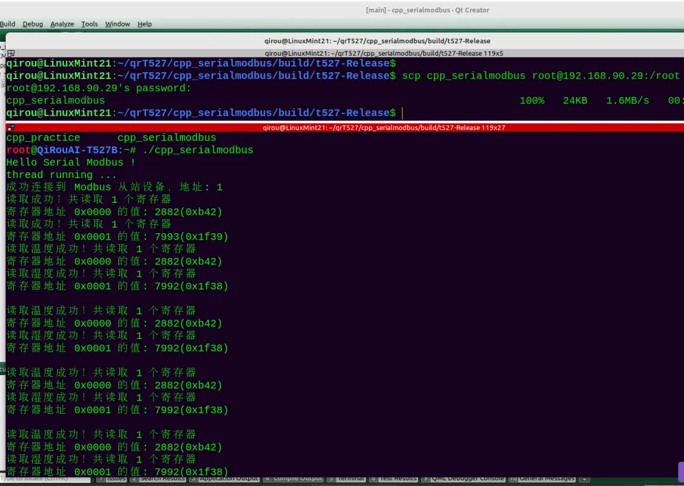Switch to the Terminal output tab
Image resolution: width=684 pixels, height=486 pixels.
tap(347, 478)
